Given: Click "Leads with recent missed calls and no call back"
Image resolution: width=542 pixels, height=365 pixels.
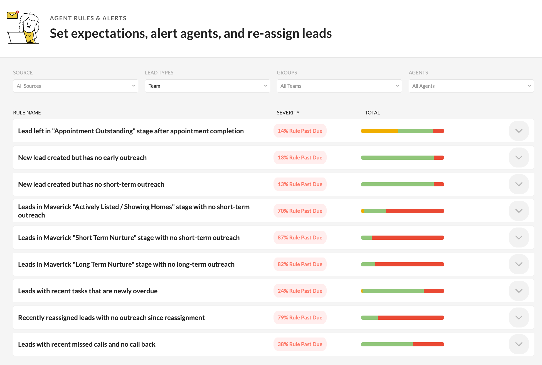Looking at the screenshot, I should point(87,344).
